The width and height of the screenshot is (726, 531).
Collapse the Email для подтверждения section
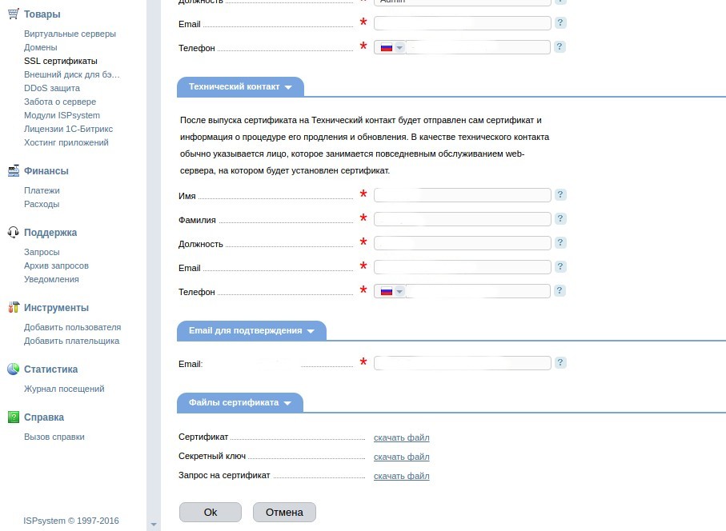[x=251, y=331]
